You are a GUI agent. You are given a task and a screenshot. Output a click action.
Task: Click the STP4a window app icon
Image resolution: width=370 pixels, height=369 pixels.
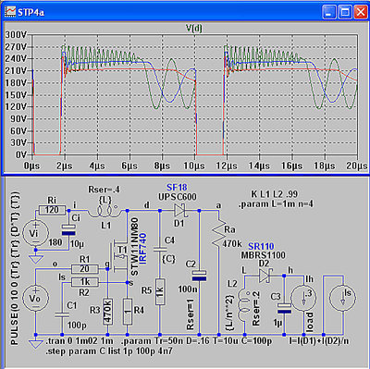point(10,12)
